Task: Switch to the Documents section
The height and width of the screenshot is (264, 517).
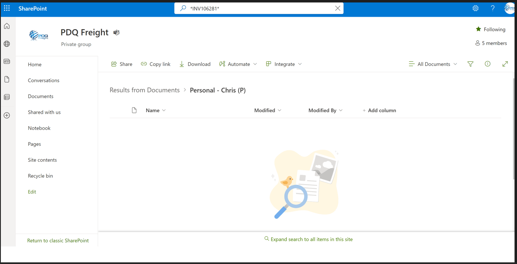Action: (40, 96)
